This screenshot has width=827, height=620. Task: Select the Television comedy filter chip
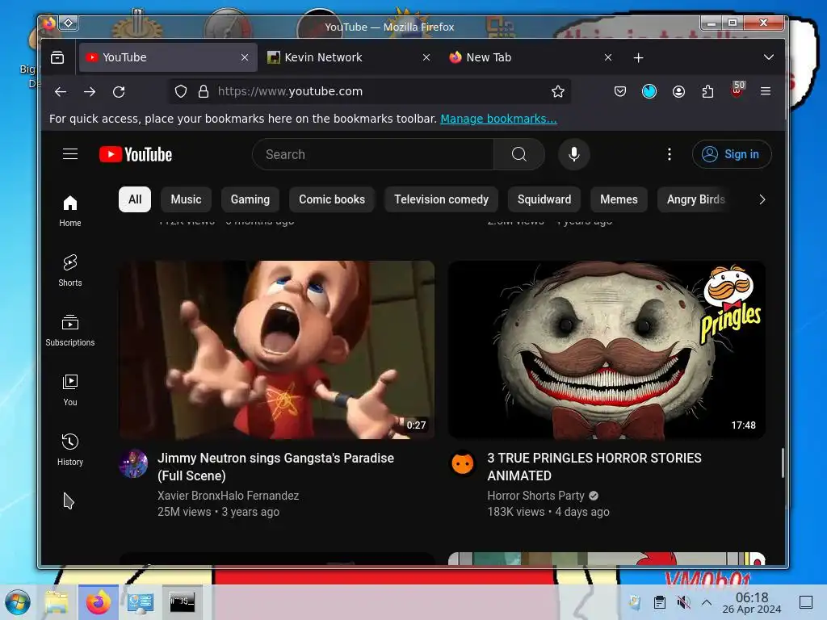(x=442, y=199)
